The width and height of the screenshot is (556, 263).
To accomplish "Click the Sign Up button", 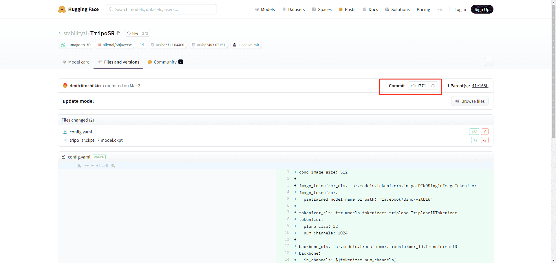I will pyautogui.click(x=482, y=9).
